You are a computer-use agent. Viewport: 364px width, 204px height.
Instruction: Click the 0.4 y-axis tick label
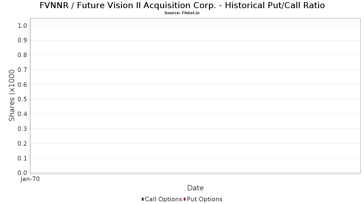click(22, 114)
